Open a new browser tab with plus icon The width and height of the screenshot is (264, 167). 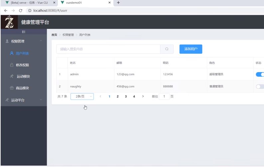(118, 3)
